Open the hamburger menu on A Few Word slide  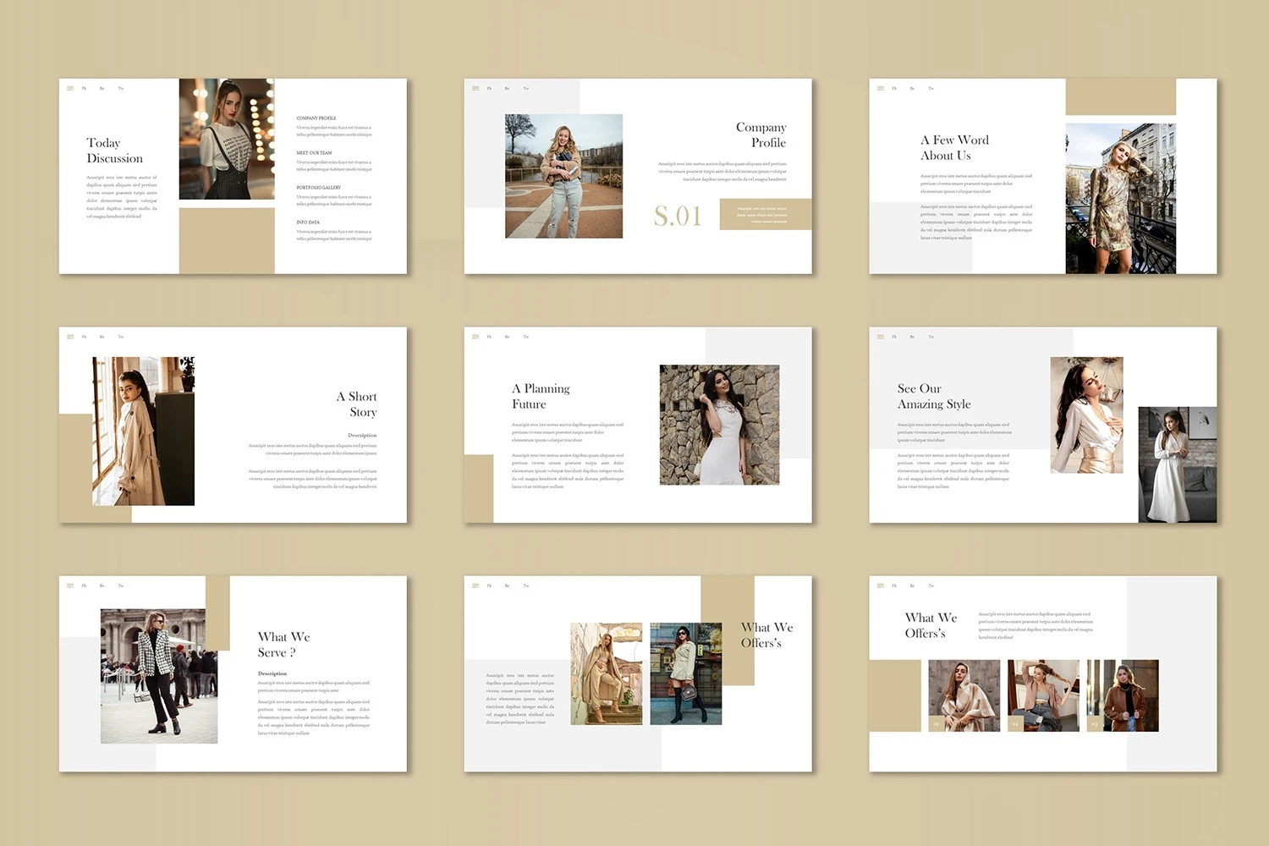881,88
